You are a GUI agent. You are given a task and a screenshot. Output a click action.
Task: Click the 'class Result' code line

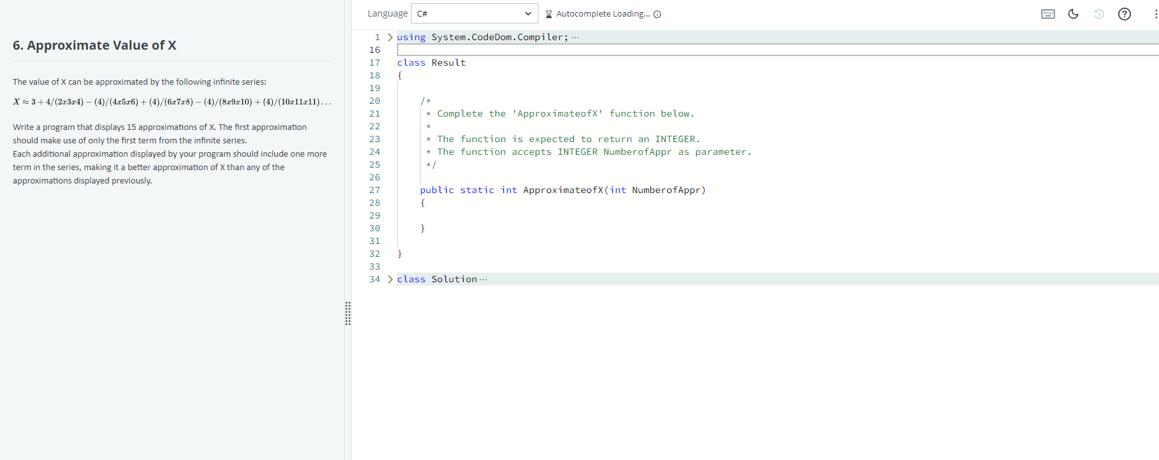431,62
